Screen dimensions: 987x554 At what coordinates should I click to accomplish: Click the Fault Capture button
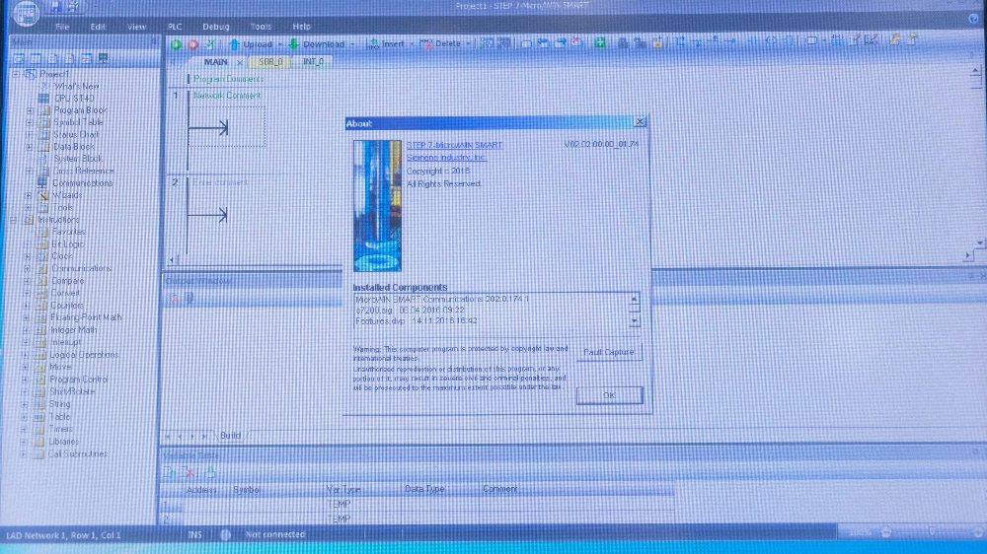click(609, 352)
